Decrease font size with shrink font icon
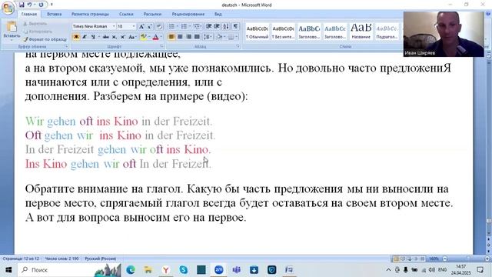 [x=150, y=26]
